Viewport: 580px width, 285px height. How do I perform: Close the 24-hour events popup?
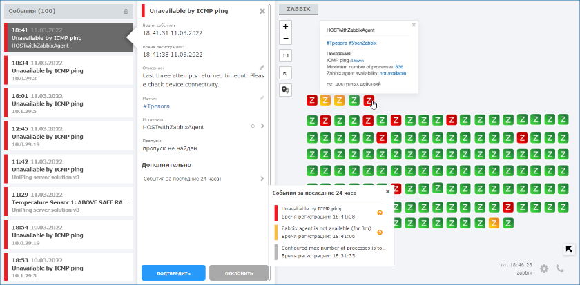[x=387, y=191]
